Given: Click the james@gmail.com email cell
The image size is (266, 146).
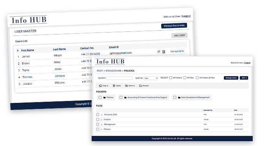Looking at the screenshot, I should coord(120,53).
